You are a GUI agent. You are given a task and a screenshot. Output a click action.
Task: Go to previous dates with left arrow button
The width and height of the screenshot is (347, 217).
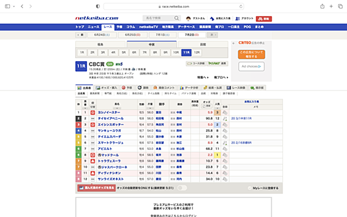[x=81, y=35]
